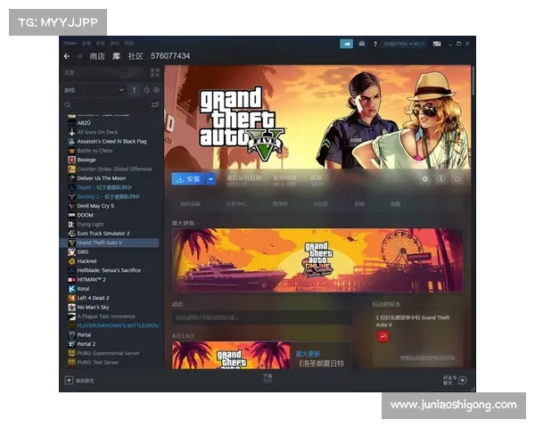535x428 pixels.
Task: Open game settings gear icon
Action: click(x=424, y=178)
